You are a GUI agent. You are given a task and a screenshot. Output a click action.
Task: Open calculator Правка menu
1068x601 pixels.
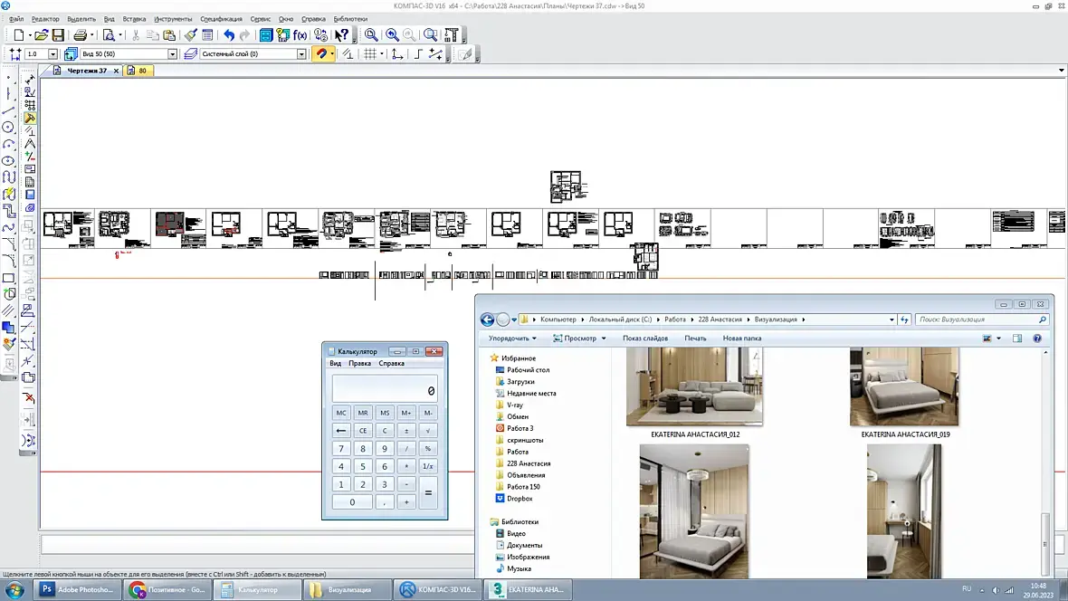pos(359,363)
